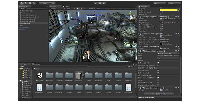Image resolution: width=200 pixels, height=102 pixels.
Task: Uncheck Support Click Through option
Action: [158, 65]
